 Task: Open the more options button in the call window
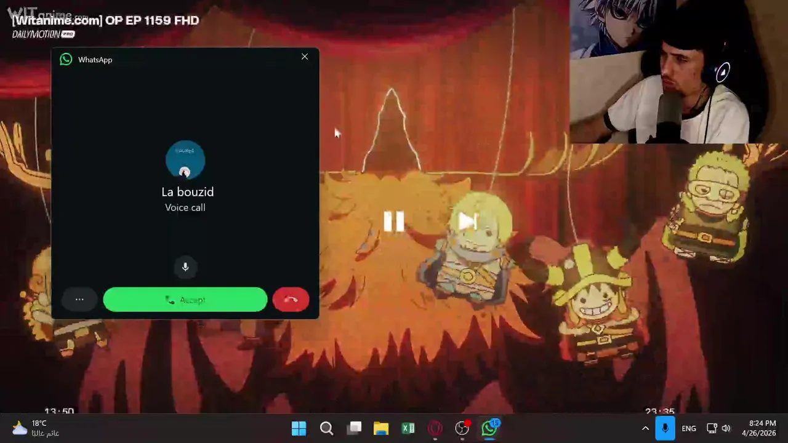pos(79,300)
